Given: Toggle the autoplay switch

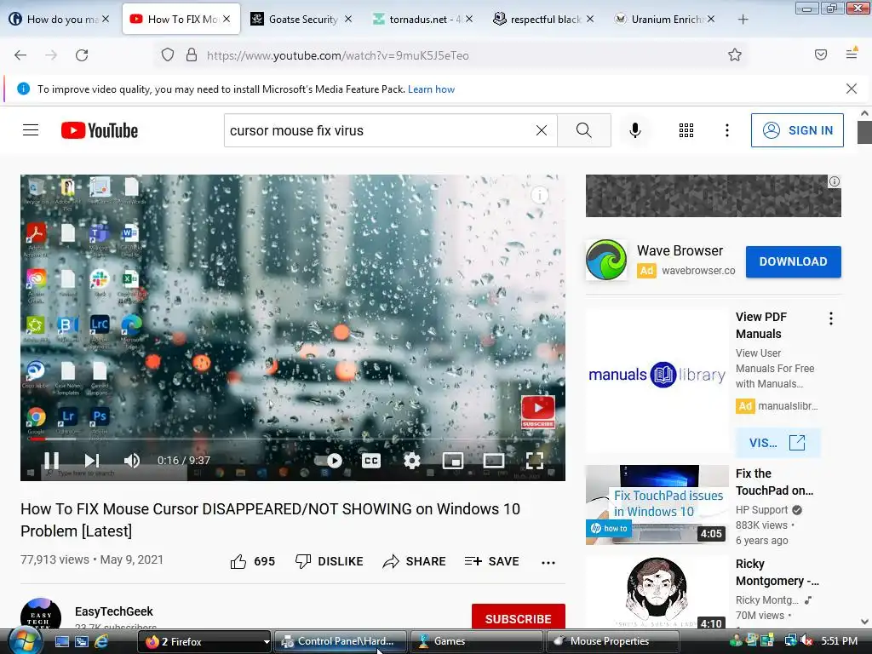Looking at the screenshot, I should 328,461.
